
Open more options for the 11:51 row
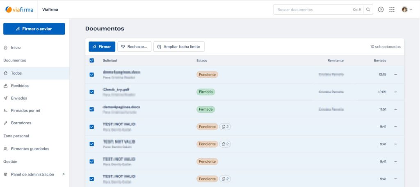[x=395, y=109]
